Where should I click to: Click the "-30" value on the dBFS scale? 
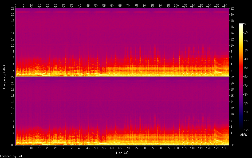245,50
